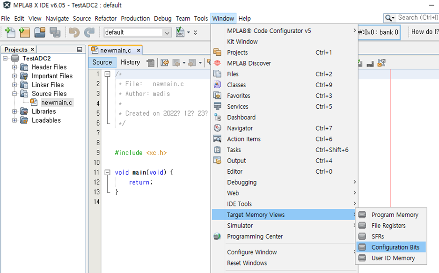Open the Production menu
This screenshot has height=273, width=439.
[135, 18]
